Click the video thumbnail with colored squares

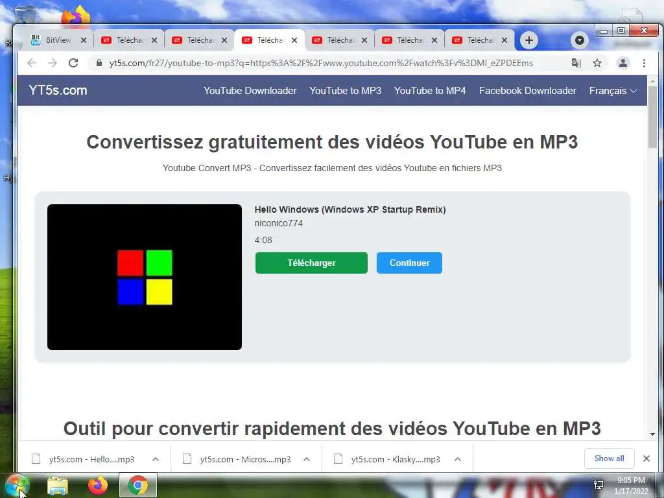click(145, 277)
